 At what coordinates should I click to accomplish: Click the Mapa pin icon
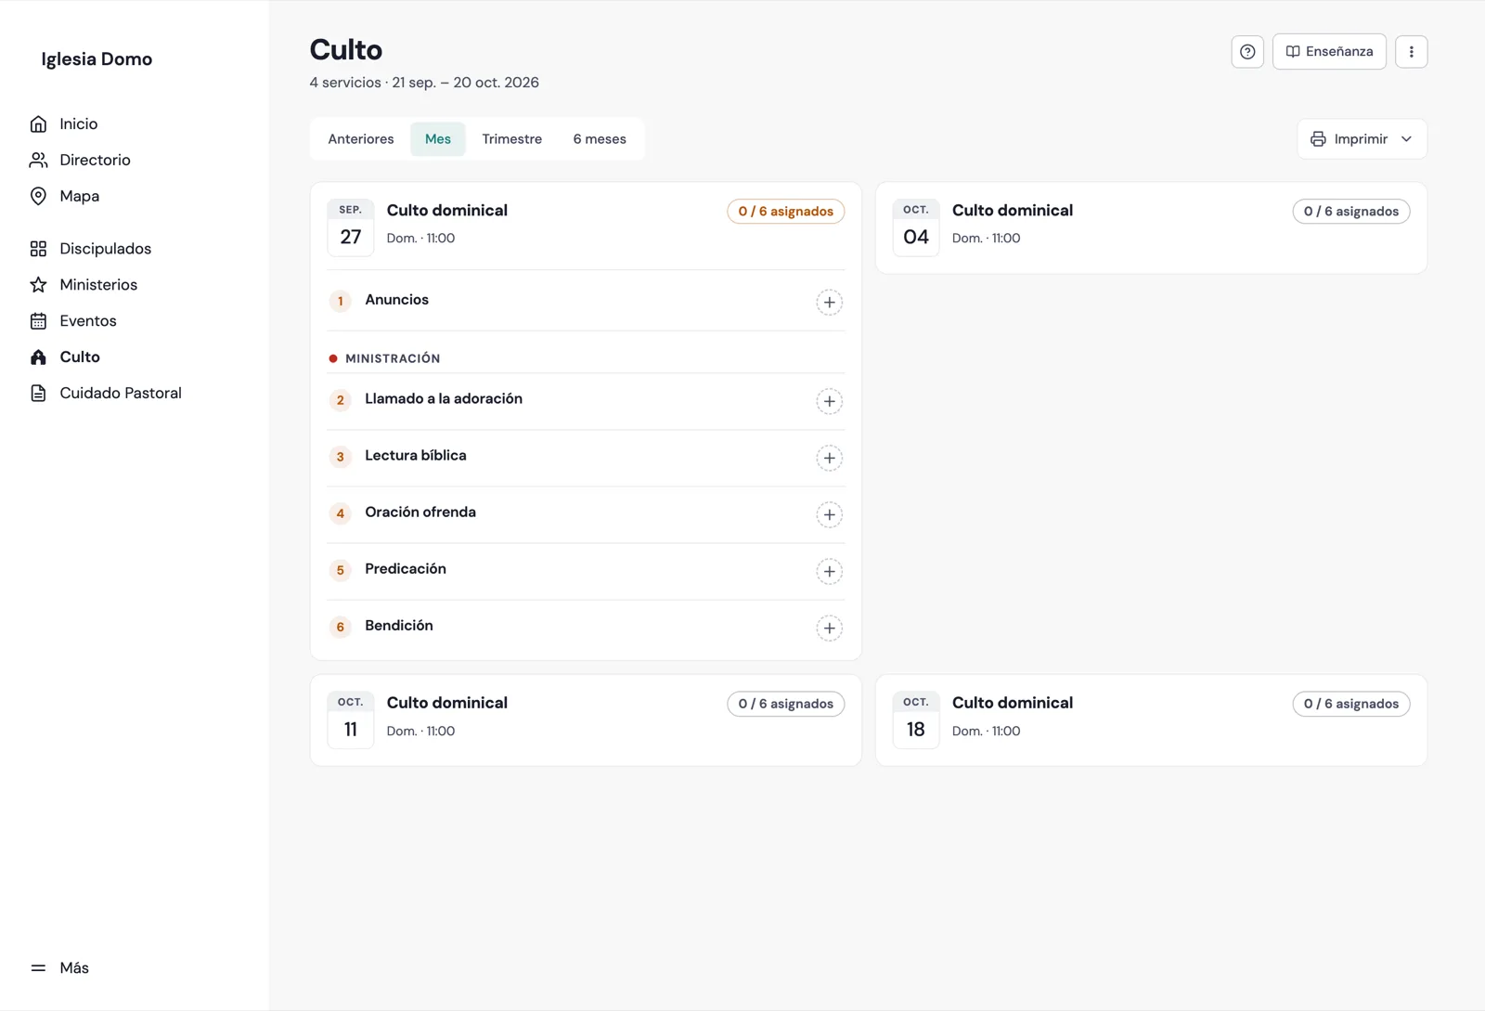click(38, 196)
